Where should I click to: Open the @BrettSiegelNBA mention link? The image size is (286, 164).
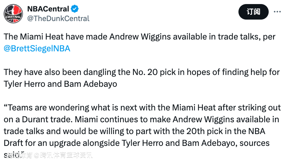37,48
